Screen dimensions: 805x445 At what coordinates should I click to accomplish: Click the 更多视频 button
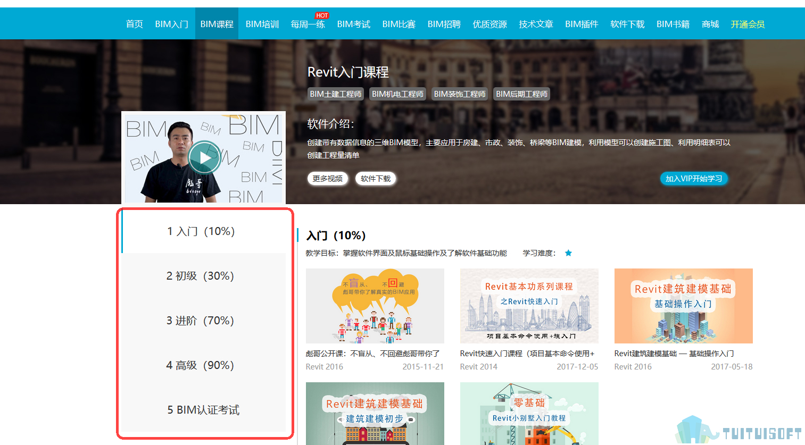pyautogui.click(x=328, y=179)
